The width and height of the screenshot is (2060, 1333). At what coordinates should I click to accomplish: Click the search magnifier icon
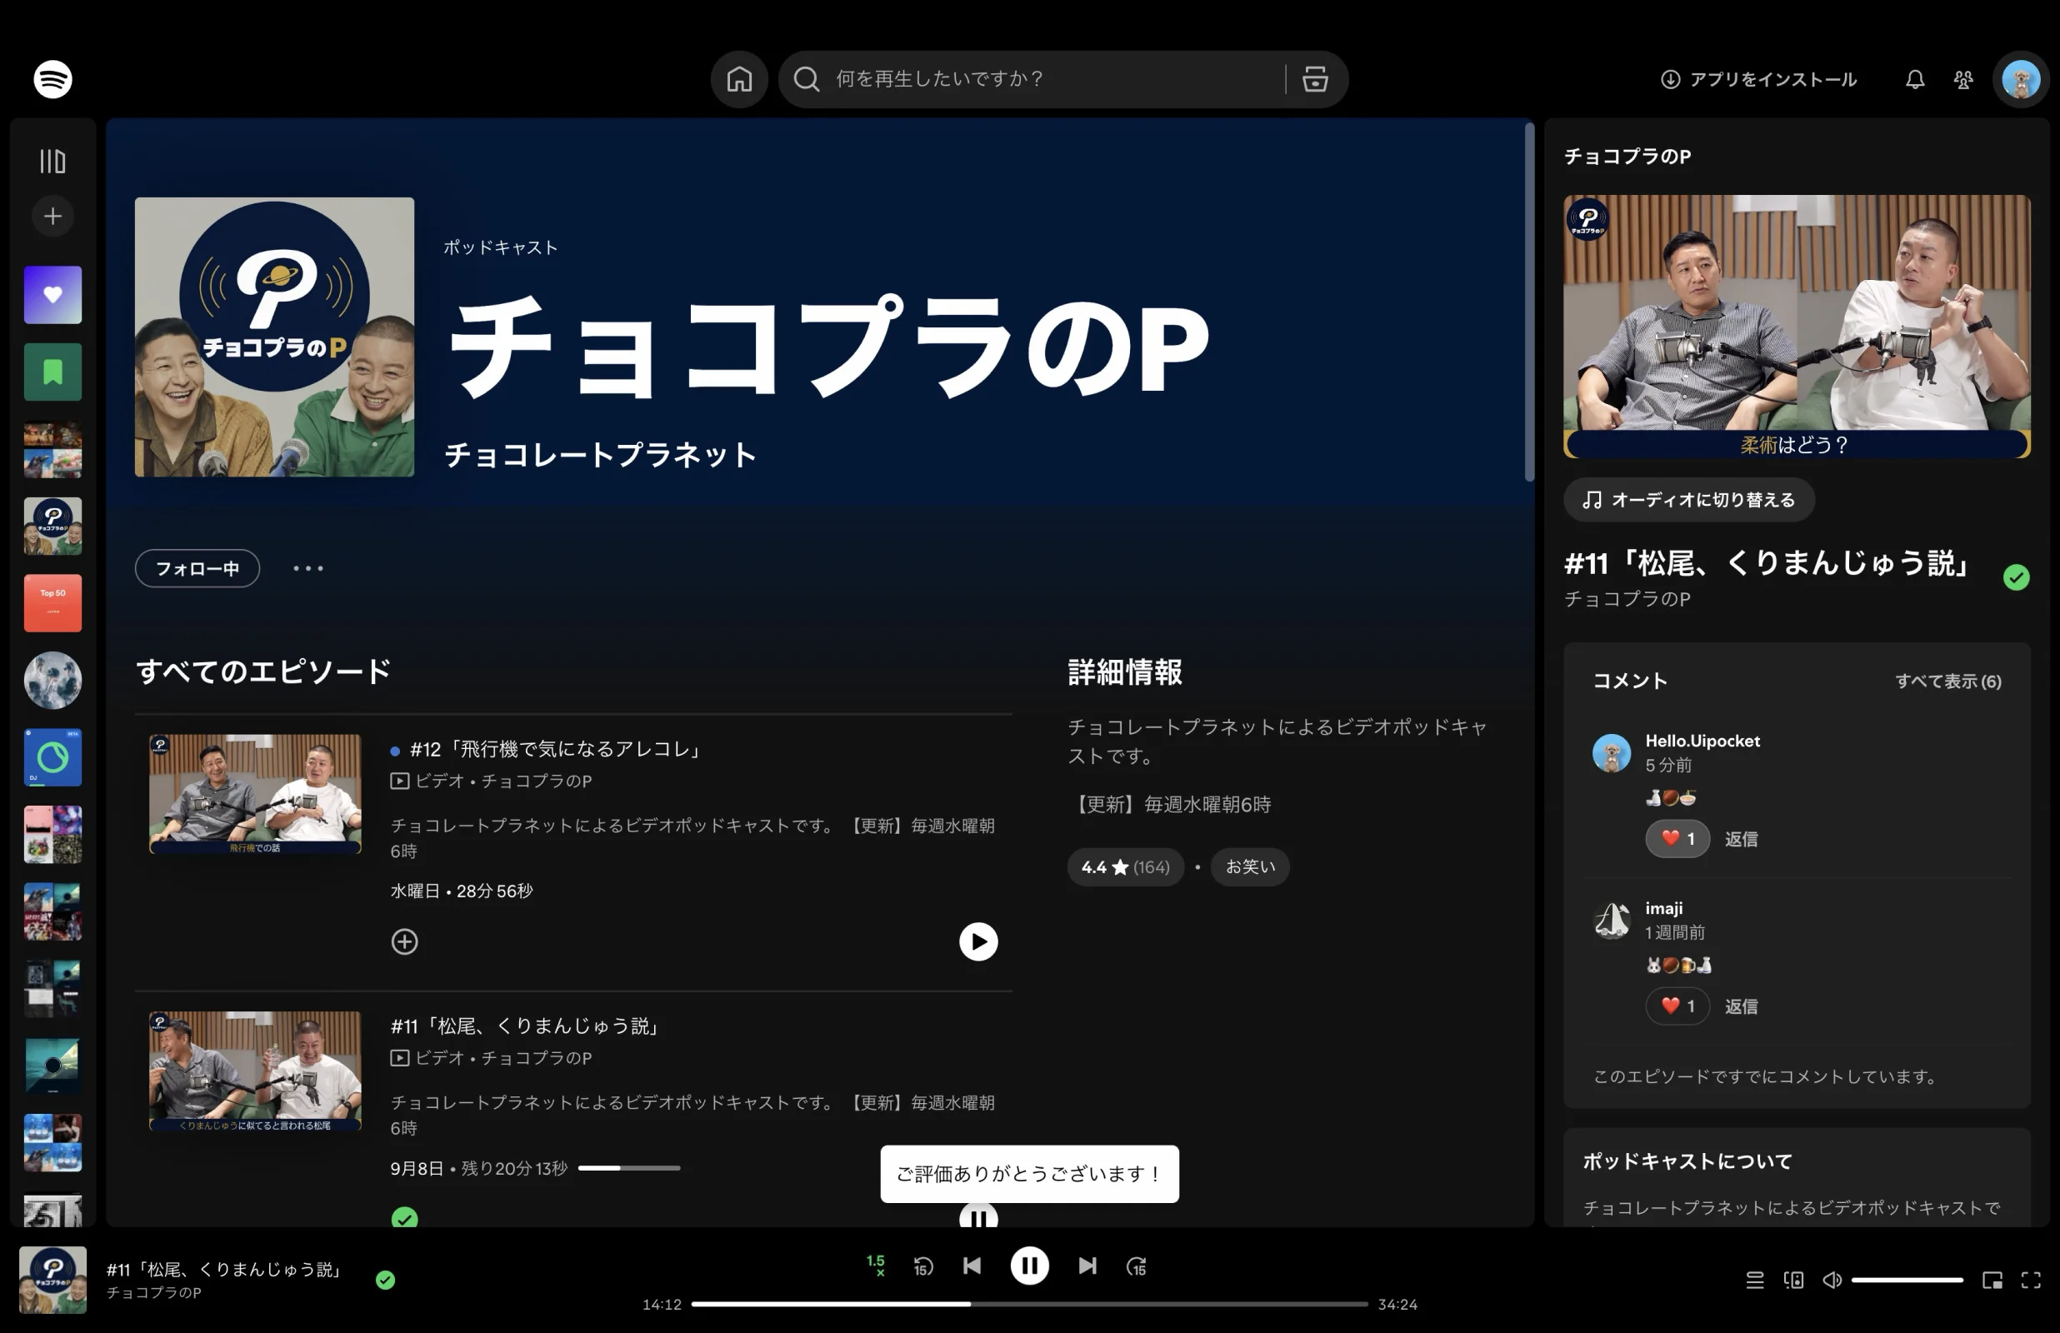pyautogui.click(x=807, y=79)
